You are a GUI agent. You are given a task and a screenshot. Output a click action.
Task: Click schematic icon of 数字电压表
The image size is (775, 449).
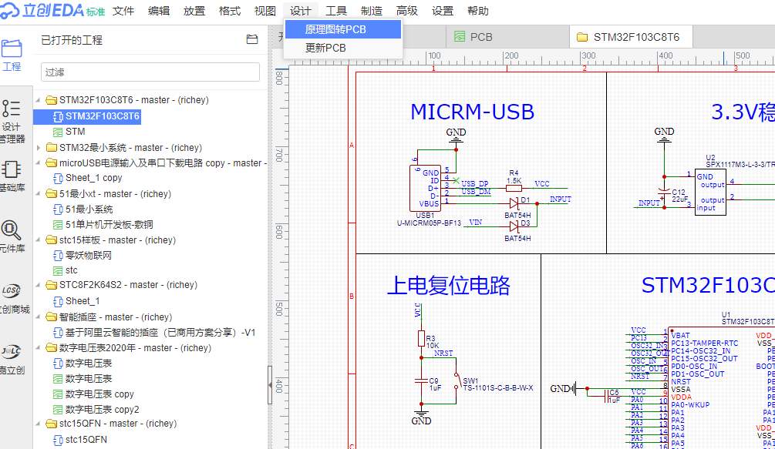(58, 364)
